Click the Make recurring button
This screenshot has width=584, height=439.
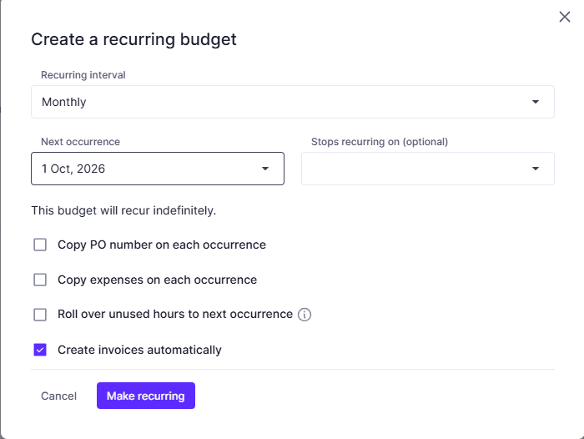146,396
